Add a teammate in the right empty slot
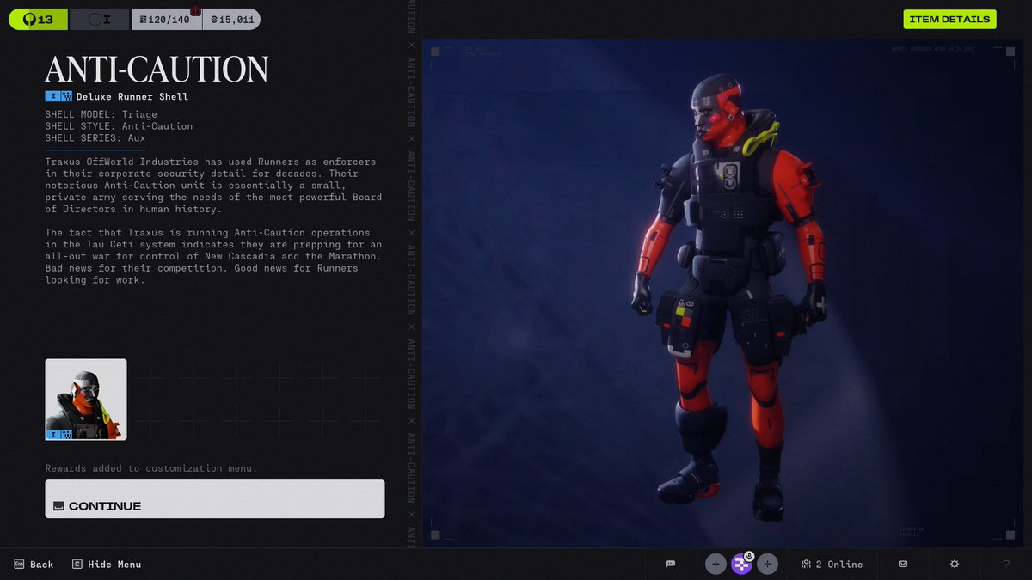The image size is (1032, 580). coord(768,564)
